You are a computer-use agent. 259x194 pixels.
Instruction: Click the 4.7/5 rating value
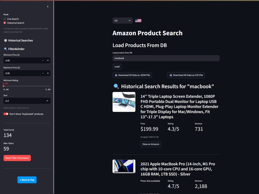pyautogui.click(x=173, y=186)
